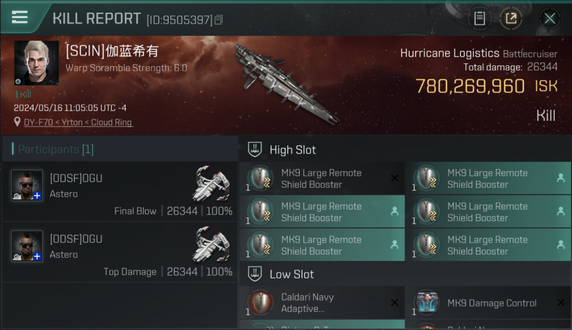Close the kill report window
The height and width of the screenshot is (330, 572).
point(550,18)
